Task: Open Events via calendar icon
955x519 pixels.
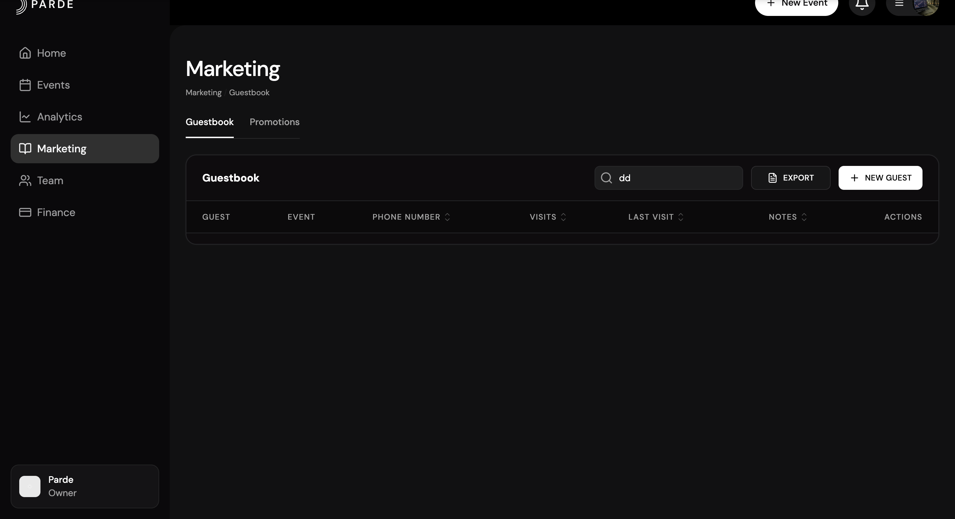Action: pyautogui.click(x=25, y=85)
